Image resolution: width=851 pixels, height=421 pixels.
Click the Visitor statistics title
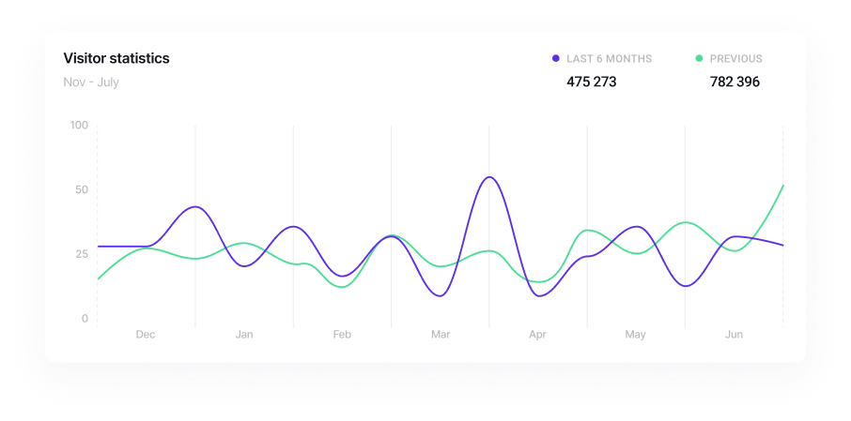[116, 58]
